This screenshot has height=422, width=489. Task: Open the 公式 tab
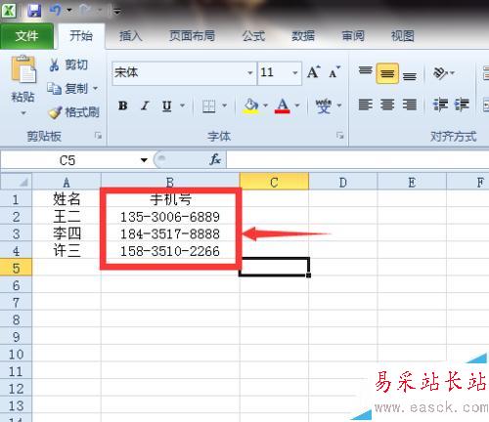(253, 36)
